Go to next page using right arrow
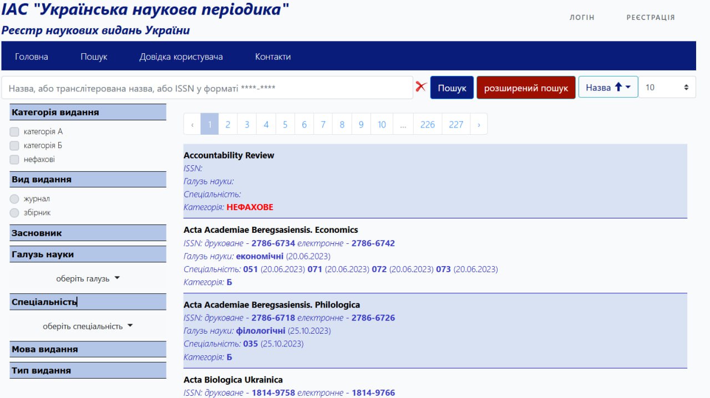Screen dimensions: 710x398 479,124
